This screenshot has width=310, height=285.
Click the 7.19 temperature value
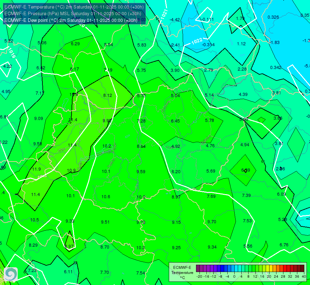coord(108,70)
